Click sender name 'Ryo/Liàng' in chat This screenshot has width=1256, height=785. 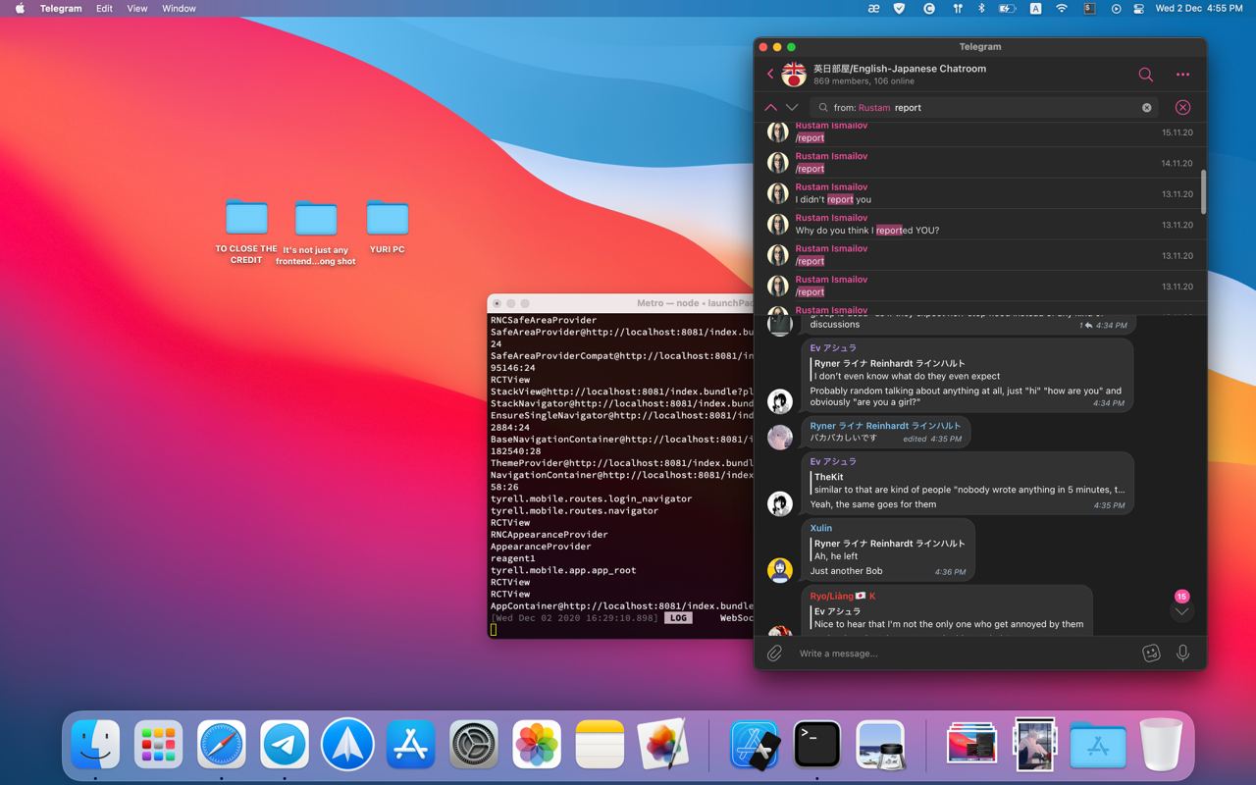click(x=843, y=597)
